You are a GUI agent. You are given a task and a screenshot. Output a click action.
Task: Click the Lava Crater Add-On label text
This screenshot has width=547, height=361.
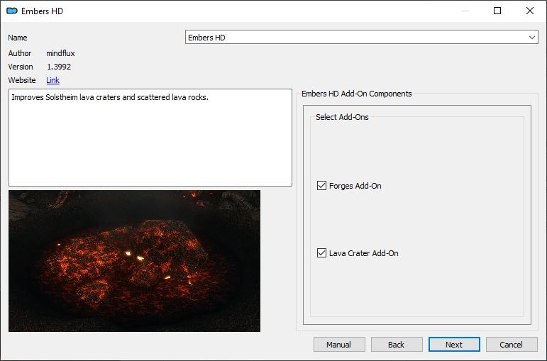point(363,253)
